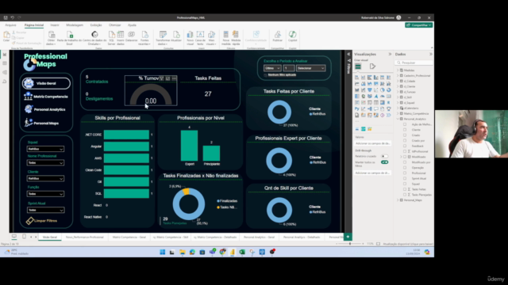Expand the Medidas table

click(398, 70)
